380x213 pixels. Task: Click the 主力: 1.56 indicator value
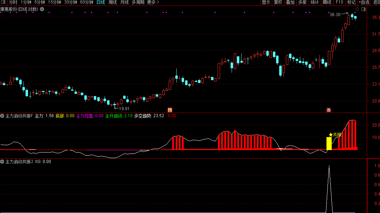pyautogui.click(x=44, y=116)
